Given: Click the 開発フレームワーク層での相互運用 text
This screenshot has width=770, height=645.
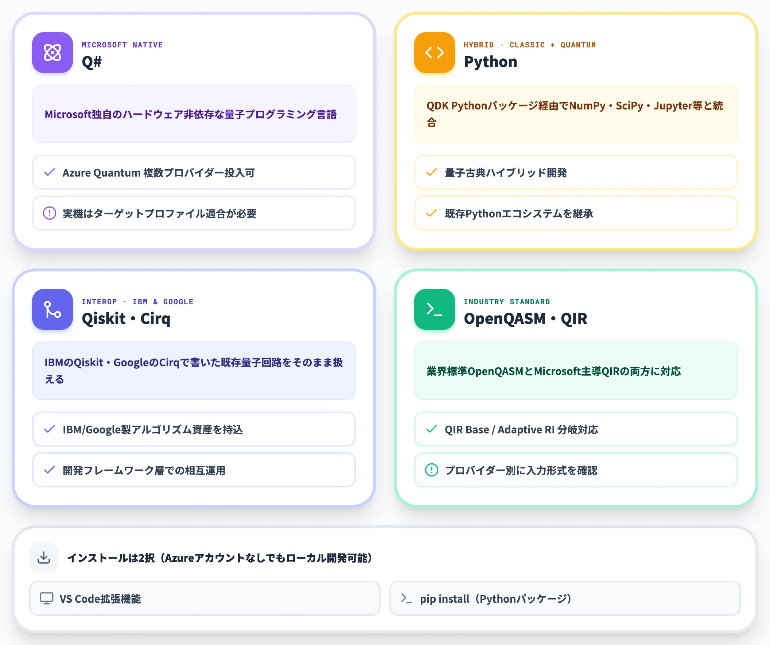Looking at the screenshot, I should [x=144, y=470].
